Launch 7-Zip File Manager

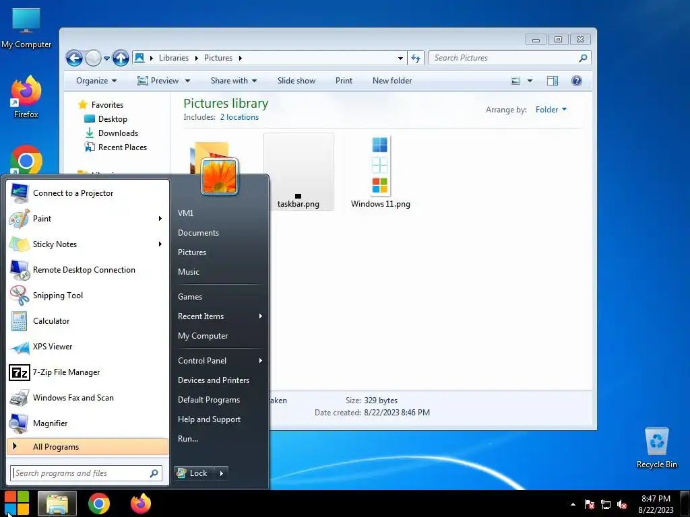[88, 372]
